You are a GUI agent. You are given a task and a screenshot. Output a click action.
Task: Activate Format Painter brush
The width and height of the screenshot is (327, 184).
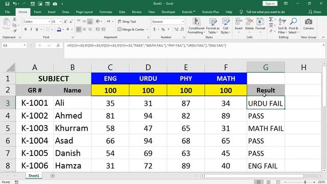[14, 31]
